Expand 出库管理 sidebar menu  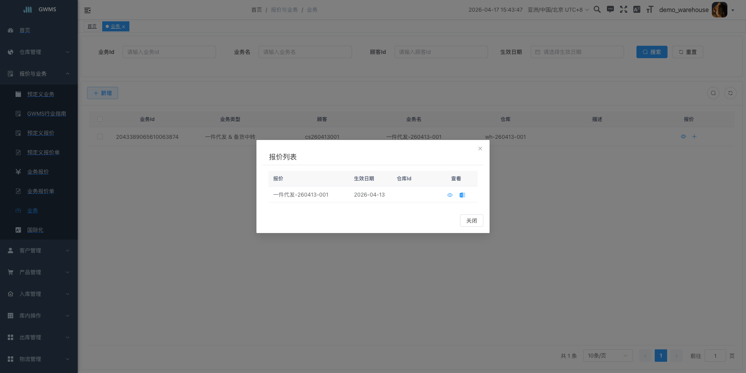tap(39, 337)
